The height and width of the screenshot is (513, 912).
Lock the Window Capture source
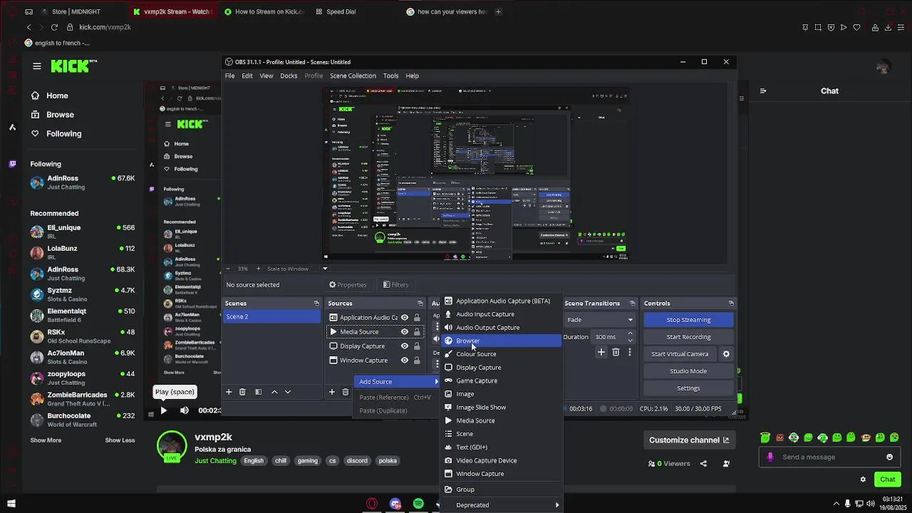coord(417,361)
